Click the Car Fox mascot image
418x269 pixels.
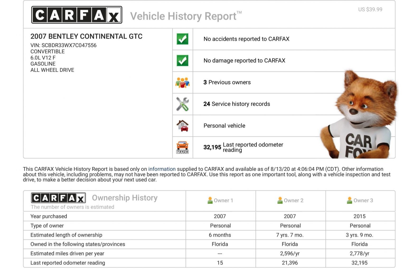click(359, 115)
